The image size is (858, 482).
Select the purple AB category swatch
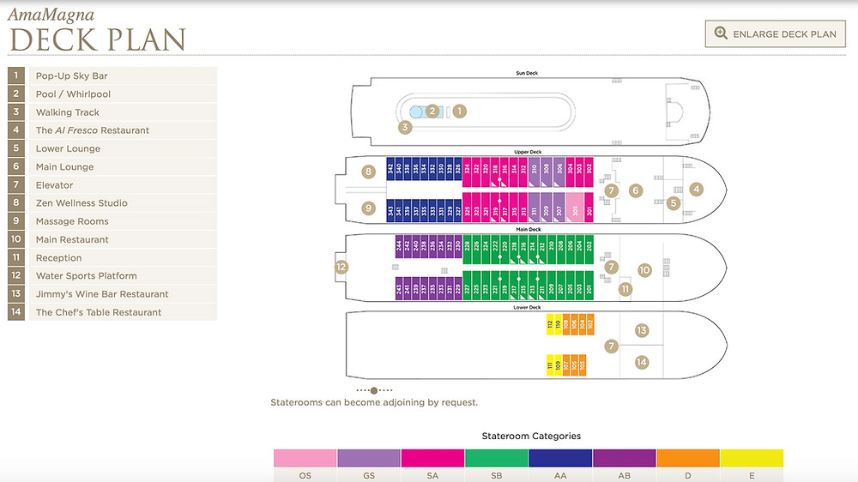[x=625, y=459]
